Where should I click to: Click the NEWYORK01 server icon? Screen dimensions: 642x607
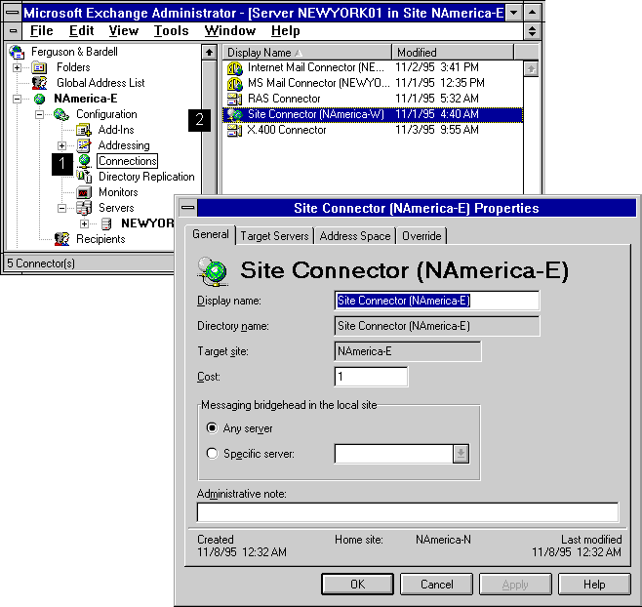point(106,223)
